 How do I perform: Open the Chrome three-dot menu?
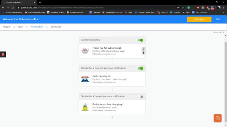point(223,8)
